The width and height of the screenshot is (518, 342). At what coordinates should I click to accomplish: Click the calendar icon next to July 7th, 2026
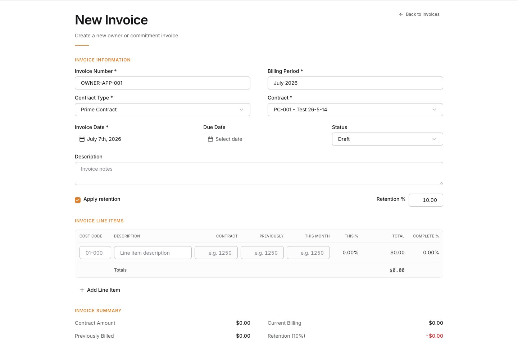coord(82,139)
